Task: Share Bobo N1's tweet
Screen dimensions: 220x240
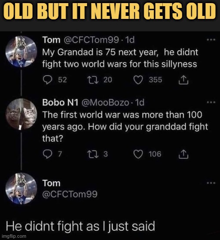Action: click(x=183, y=154)
